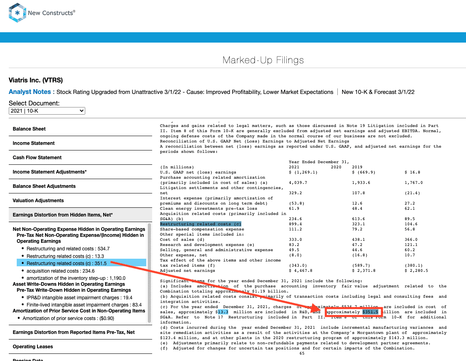Viewport: 466px width, 361px height.
Task: Select 'Finite-lived intangible asset impairment charges : 83.4'
Action: click(x=84, y=304)
